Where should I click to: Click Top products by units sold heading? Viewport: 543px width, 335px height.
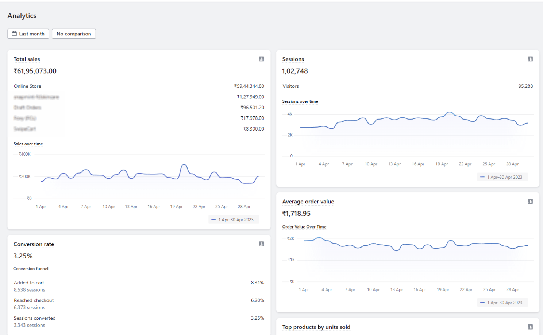tap(316, 327)
